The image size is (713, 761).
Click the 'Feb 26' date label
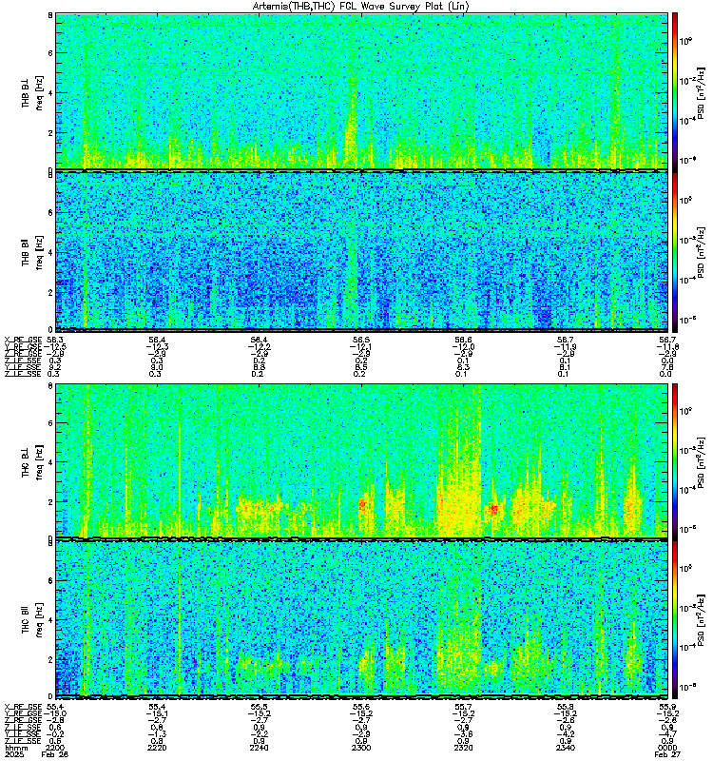(55, 754)
